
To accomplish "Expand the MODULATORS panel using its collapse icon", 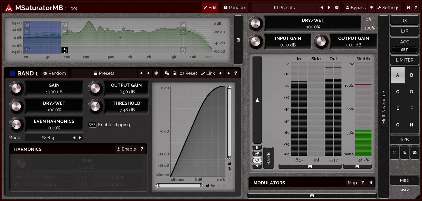I will [x=370, y=183].
